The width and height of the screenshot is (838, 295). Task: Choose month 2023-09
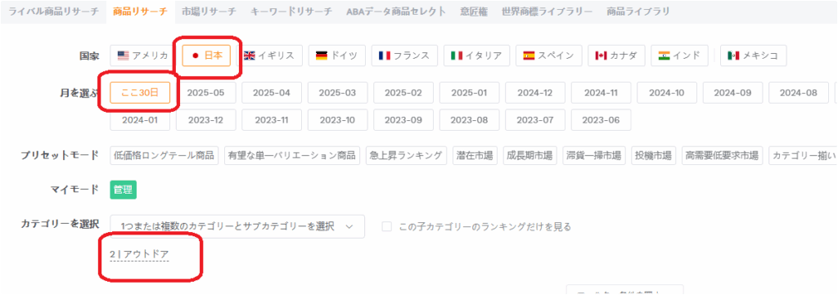pos(403,120)
